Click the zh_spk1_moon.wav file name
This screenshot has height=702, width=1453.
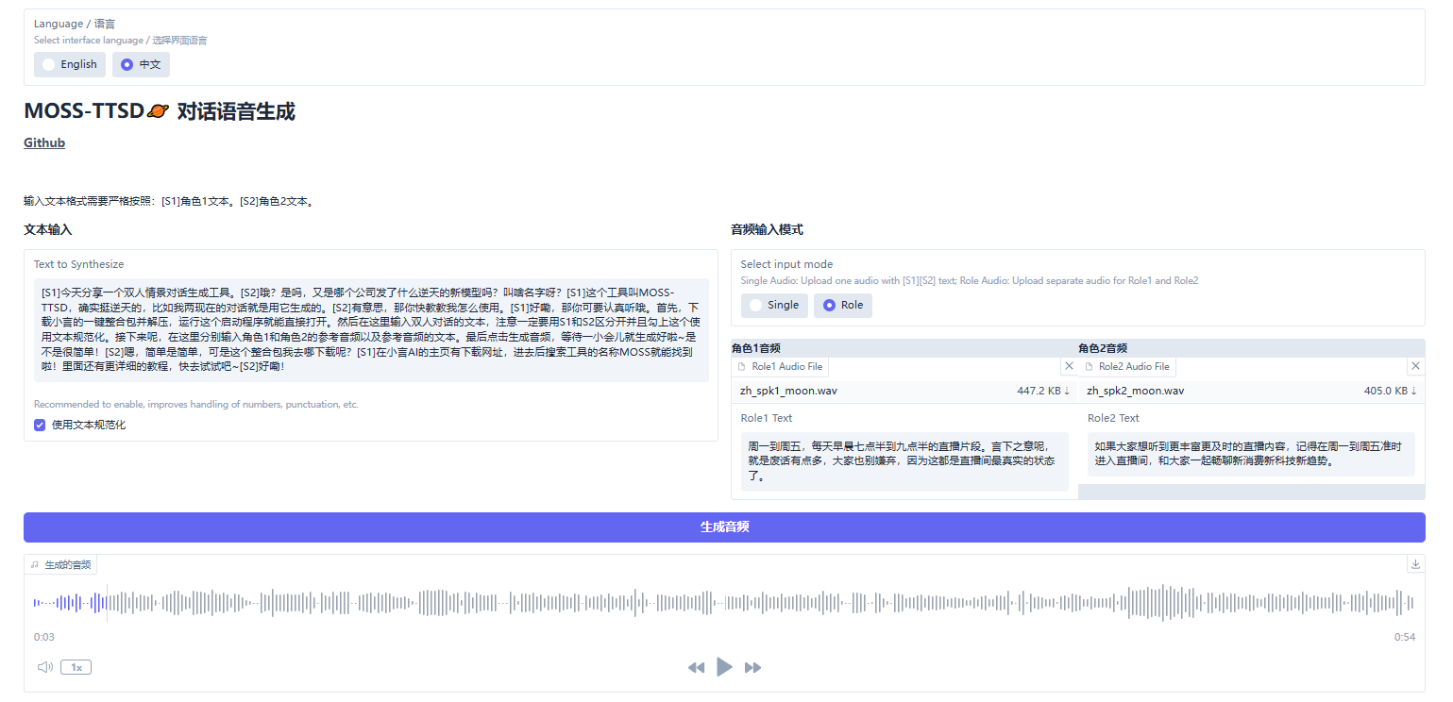pyautogui.click(x=788, y=391)
